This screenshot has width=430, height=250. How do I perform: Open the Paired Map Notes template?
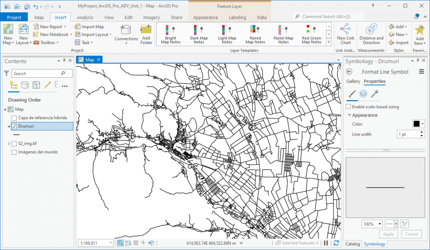tap(255, 34)
